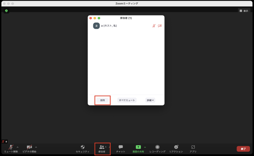Select participant row 'a (ホスト, 私)'
The height and width of the screenshot is (156, 254).
click(x=126, y=26)
